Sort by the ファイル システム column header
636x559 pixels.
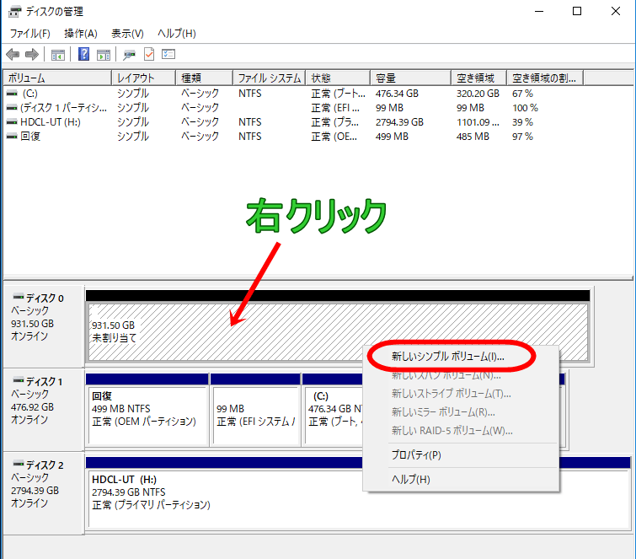point(270,78)
